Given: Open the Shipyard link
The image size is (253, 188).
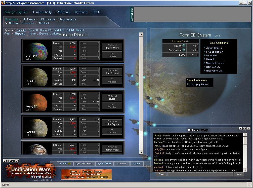Looking at the screenshot, I should click(20, 33).
